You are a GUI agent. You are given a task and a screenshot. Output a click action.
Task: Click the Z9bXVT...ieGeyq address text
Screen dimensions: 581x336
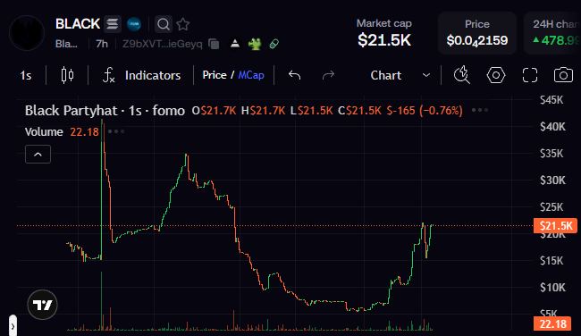pyautogui.click(x=163, y=44)
